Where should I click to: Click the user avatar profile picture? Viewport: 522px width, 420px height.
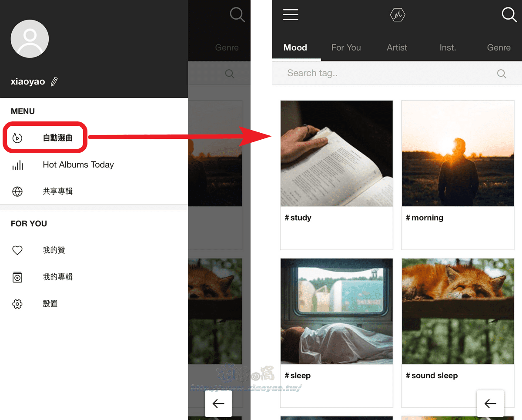click(30, 39)
